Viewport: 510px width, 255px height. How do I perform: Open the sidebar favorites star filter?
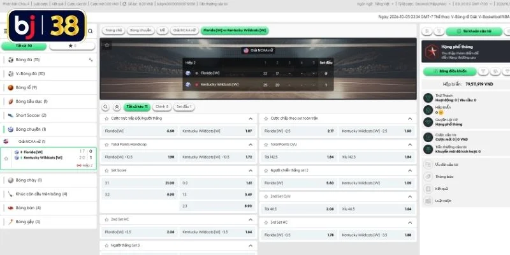click(72, 46)
